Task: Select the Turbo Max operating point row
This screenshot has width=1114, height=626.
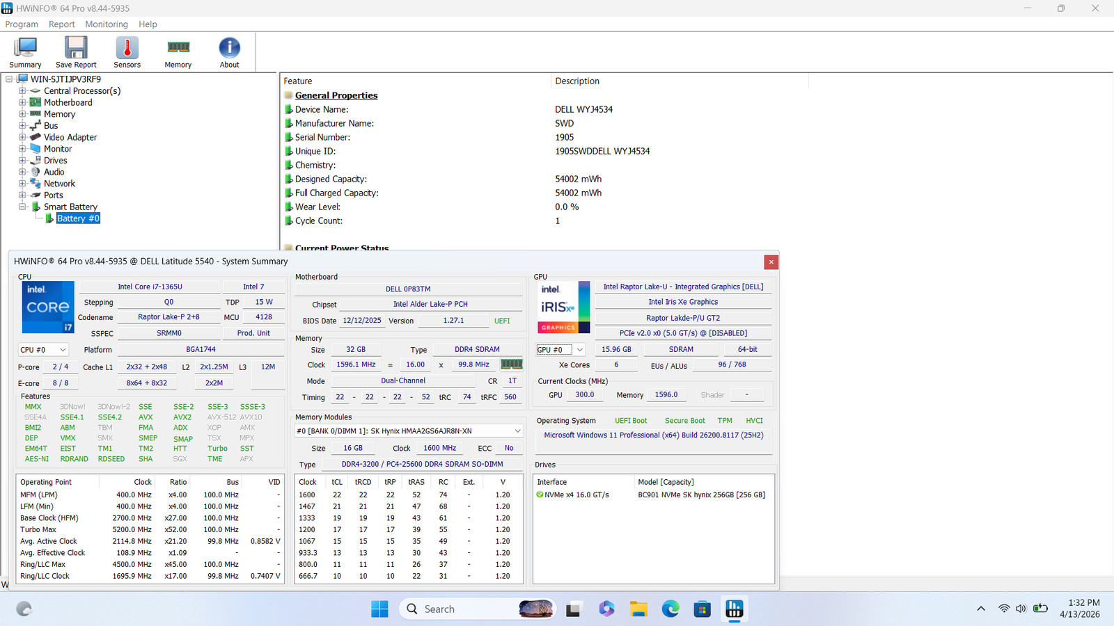Action: (x=150, y=530)
